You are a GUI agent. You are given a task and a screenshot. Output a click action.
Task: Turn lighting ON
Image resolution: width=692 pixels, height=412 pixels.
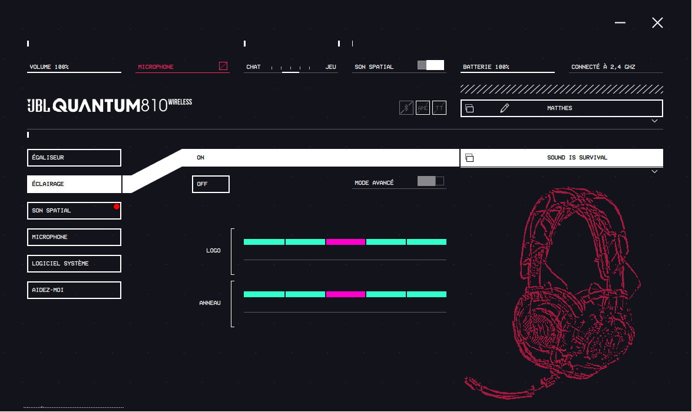pyautogui.click(x=201, y=158)
